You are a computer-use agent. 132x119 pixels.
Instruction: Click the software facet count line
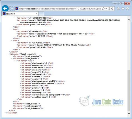[x=36, y=74]
